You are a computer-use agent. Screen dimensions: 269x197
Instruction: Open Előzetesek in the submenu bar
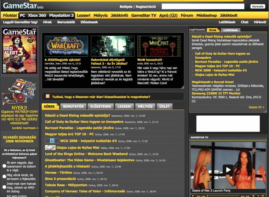coord(89,22)
